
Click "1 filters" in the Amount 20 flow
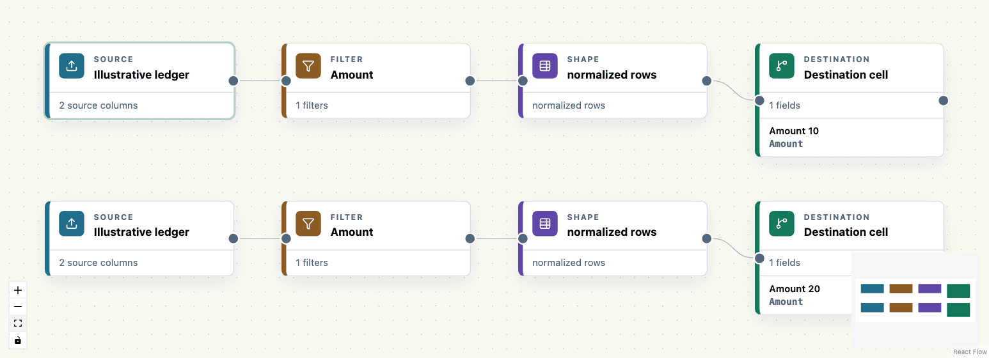(x=312, y=263)
